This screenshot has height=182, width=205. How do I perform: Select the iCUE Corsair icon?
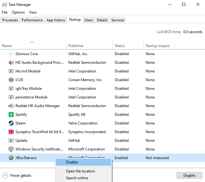(11, 80)
